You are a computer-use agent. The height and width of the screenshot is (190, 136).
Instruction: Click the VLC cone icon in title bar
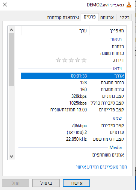[129, 5]
